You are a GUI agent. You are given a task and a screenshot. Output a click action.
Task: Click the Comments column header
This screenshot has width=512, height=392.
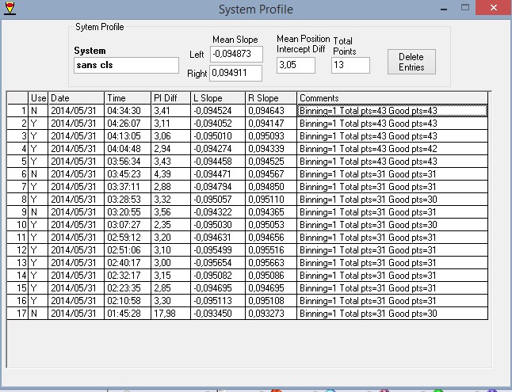392,98
